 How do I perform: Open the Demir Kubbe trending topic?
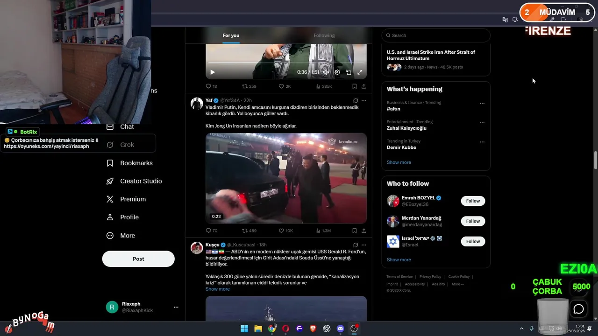401,147
